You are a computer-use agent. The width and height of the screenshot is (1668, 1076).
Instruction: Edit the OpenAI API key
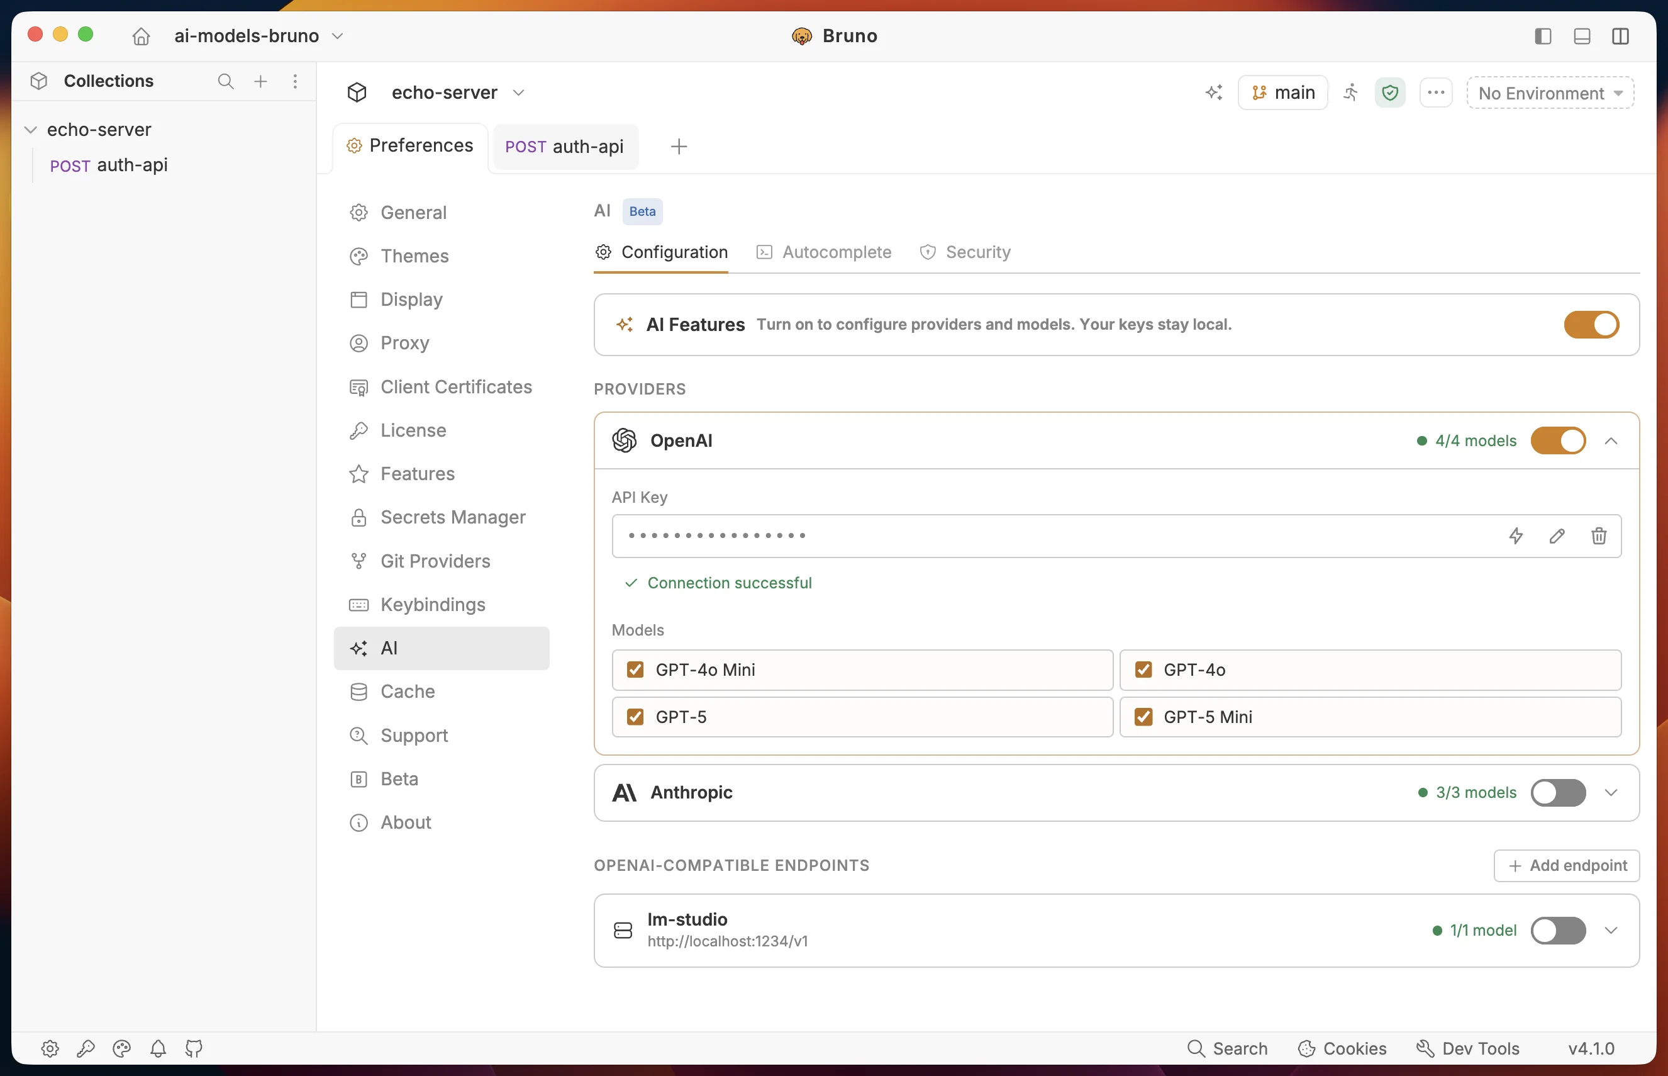tap(1557, 536)
